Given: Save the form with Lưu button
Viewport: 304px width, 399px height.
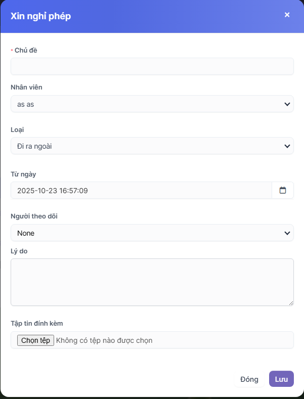Looking at the screenshot, I should point(281,379).
